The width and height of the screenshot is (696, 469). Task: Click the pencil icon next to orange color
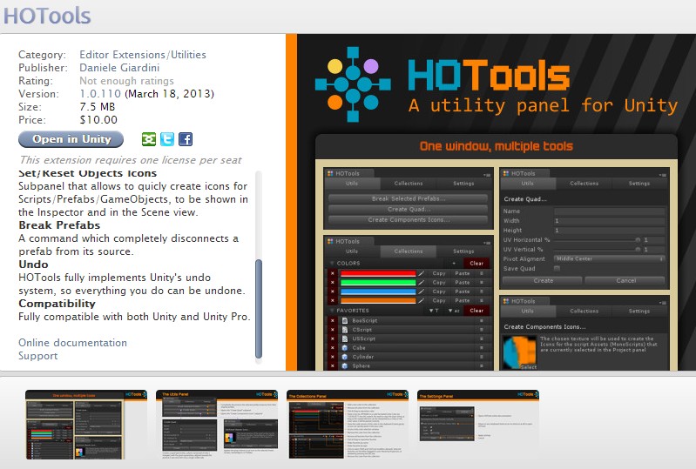click(x=422, y=300)
